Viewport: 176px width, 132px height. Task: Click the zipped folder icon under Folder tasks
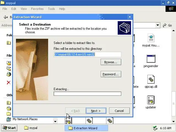click(9, 43)
